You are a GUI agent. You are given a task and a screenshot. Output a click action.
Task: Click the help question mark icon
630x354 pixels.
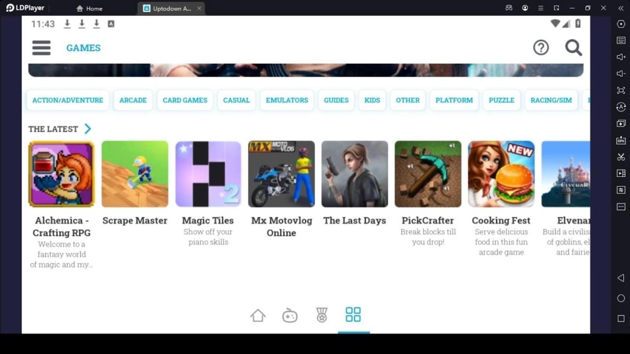click(x=541, y=48)
